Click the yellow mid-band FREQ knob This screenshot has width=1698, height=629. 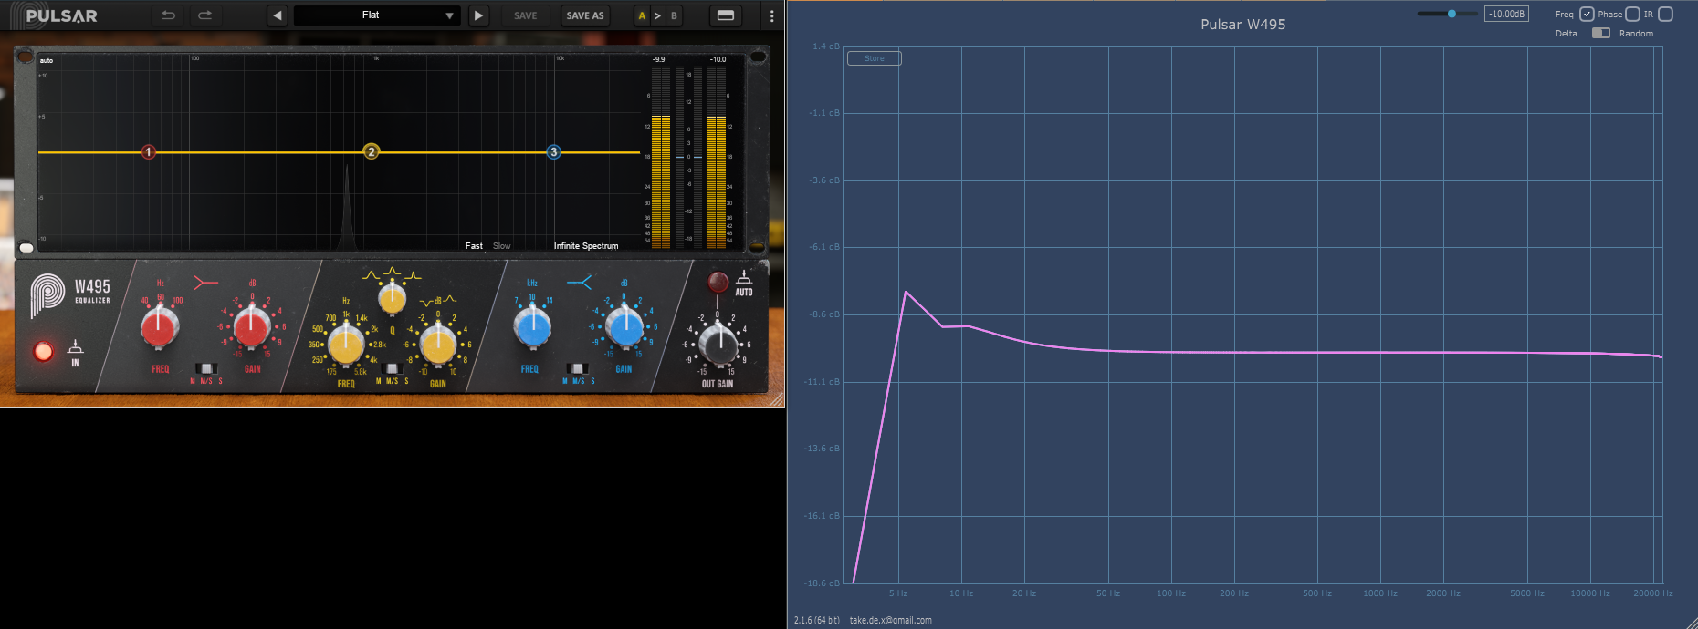coord(346,344)
